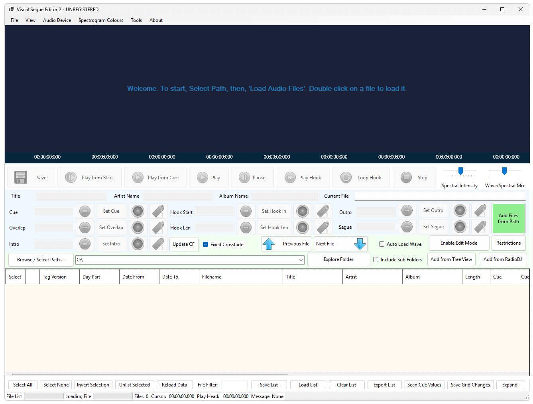Click the Scan Cue Values button
The width and height of the screenshot is (533, 404).
point(424,385)
